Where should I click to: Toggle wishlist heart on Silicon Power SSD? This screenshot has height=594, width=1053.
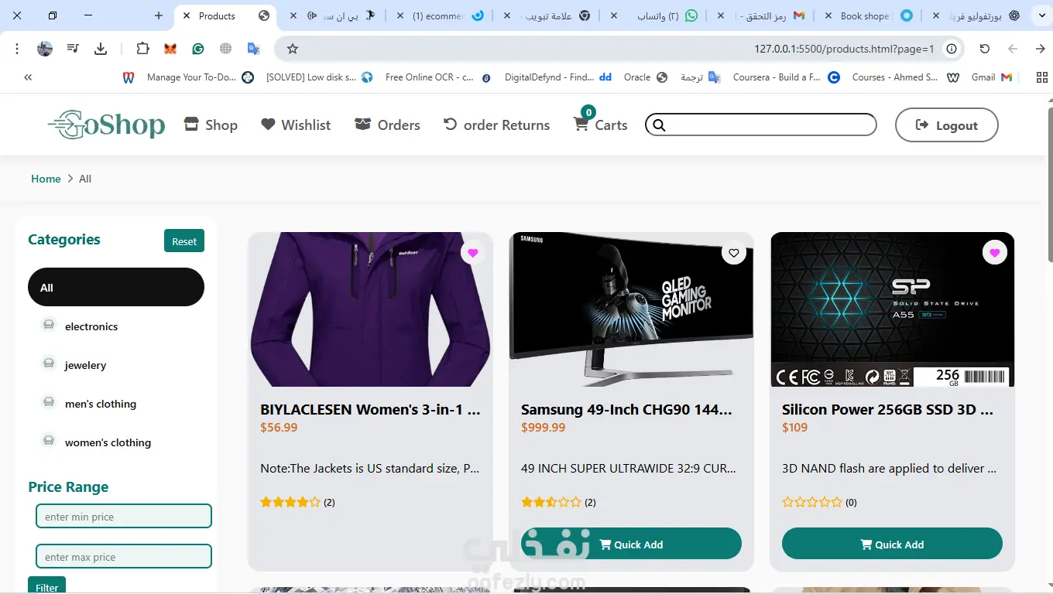(x=995, y=252)
